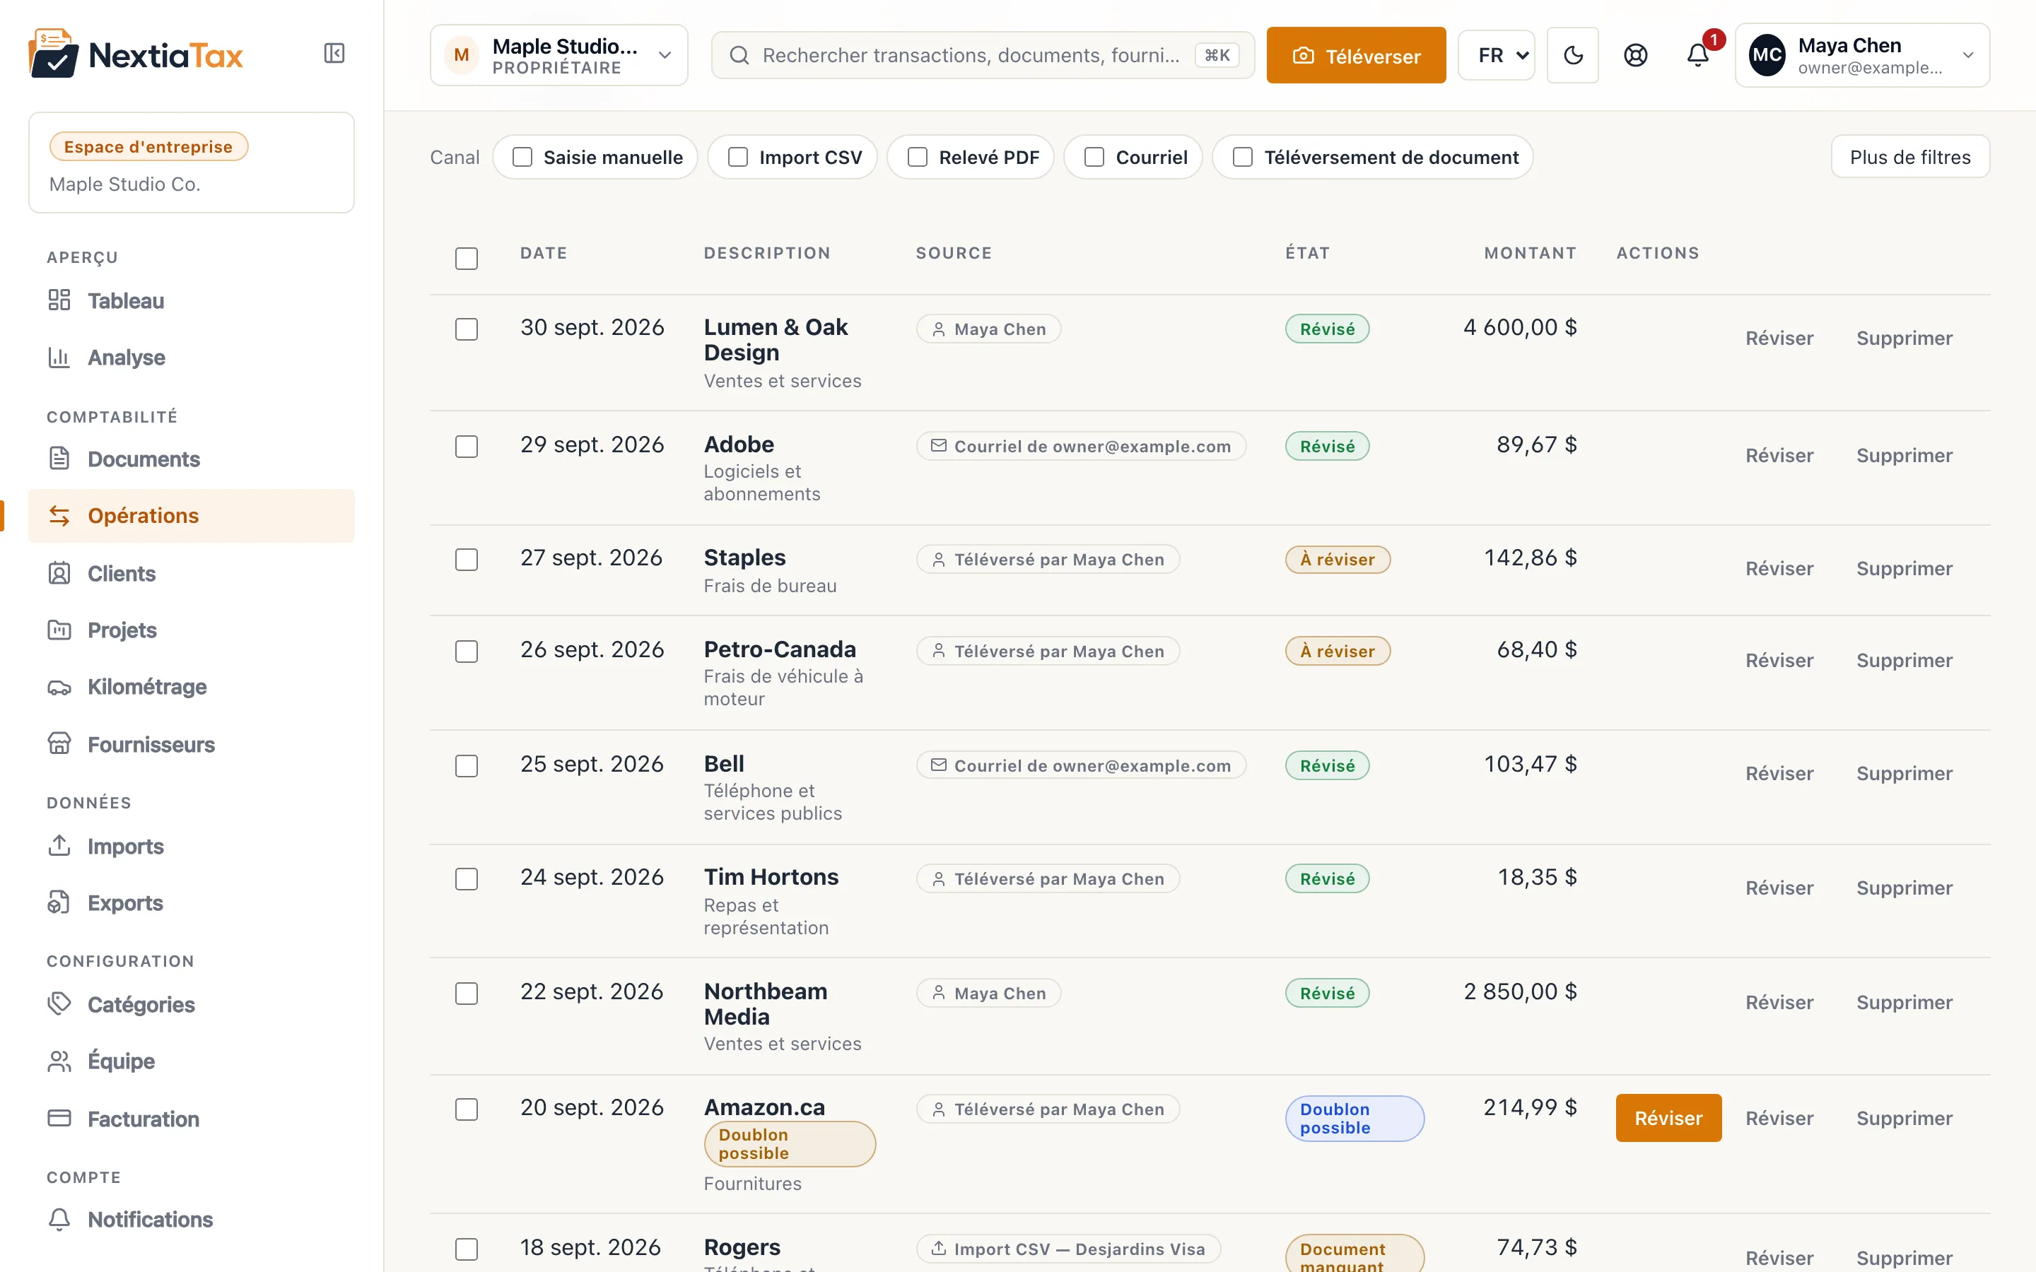Select the Staples row checkbox
Image resolution: width=2036 pixels, height=1272 pixels.
pyautogui.click(x=466, y=560)
